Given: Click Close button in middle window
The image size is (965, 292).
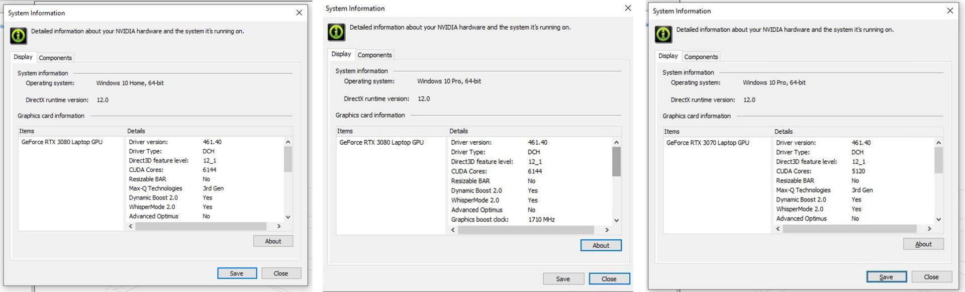Looking at the screenshot, I should pyautogui.click(x=609, y=279).
